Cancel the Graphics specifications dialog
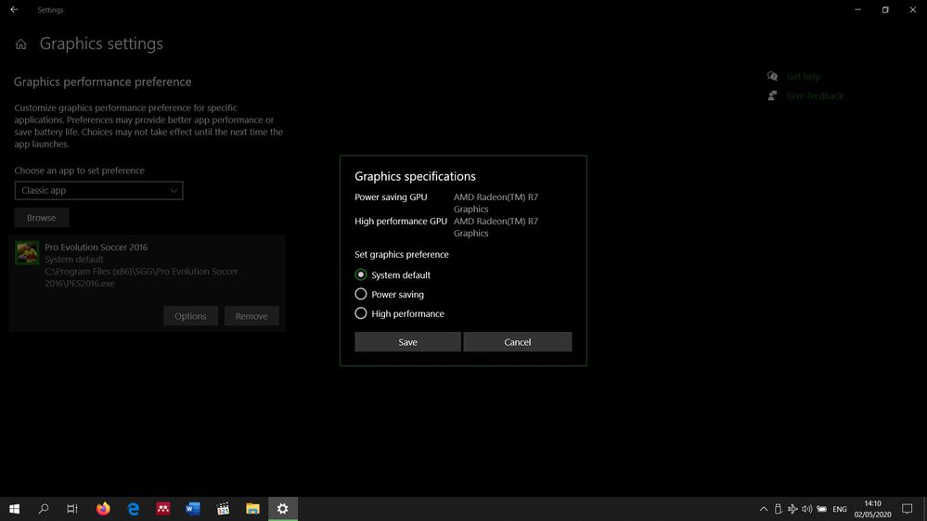Screen dimensions: 927x521 pyautogui.click(x=517, y=342)
